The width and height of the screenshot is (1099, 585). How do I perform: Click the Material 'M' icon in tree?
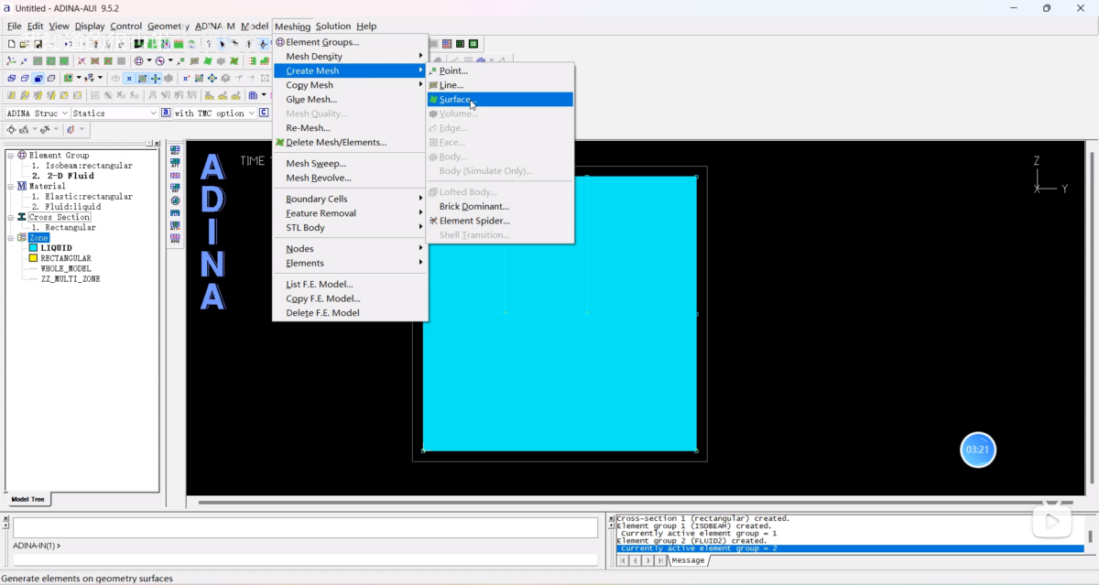tap(22, 186)
